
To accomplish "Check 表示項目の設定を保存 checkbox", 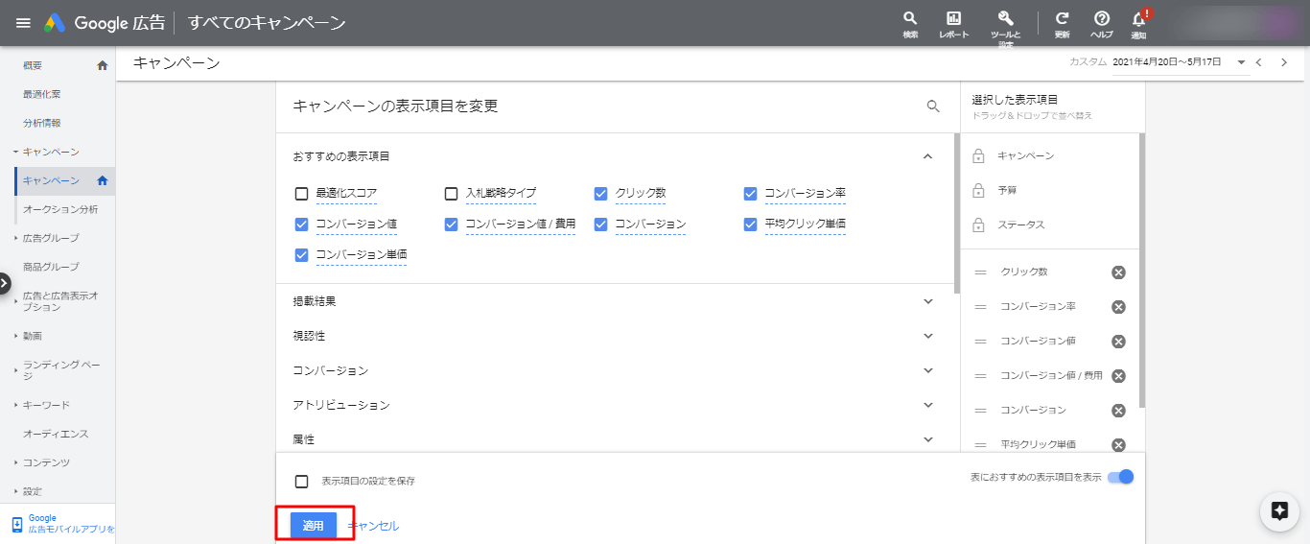I will pyautogui.click(x=302, y=481).
